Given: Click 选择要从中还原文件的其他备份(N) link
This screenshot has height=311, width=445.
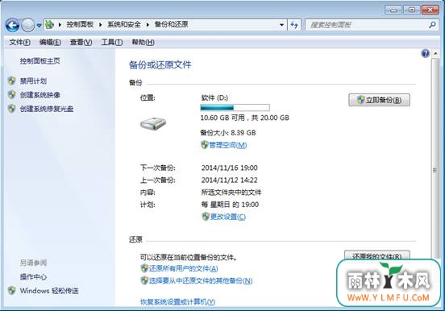Looking at the screenshot, I should coord(201,281).
